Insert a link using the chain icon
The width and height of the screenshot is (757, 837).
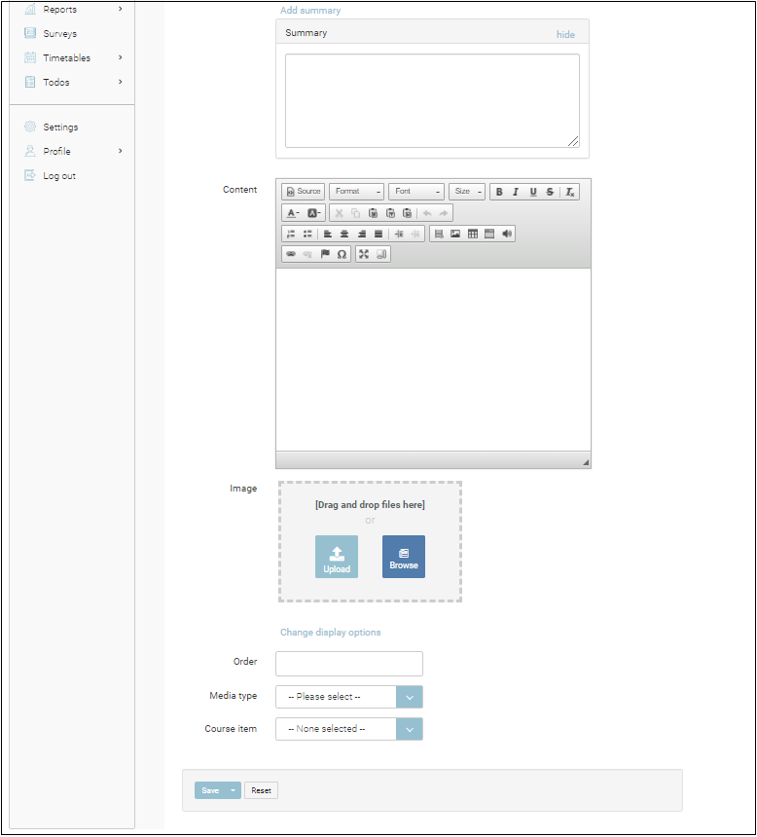coord(290,254)
